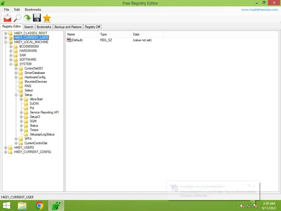Click the HKEY_CLASSES_ROOT folder icon
The width and height of the screenshot is (281, 211).
[x=11, y=33]
